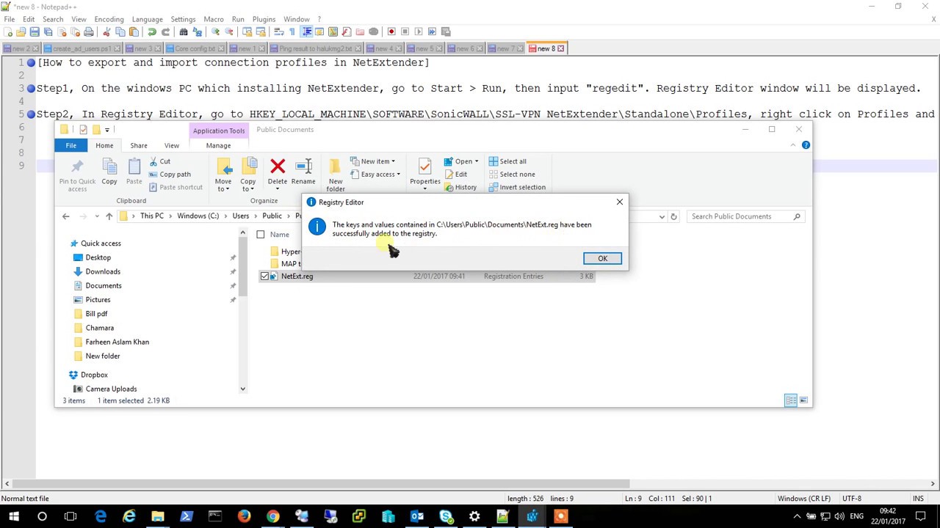This screenshot has width=940, height=528.
Task: Click Properties icon in Explorer ribbon
Action: [424, 167]
